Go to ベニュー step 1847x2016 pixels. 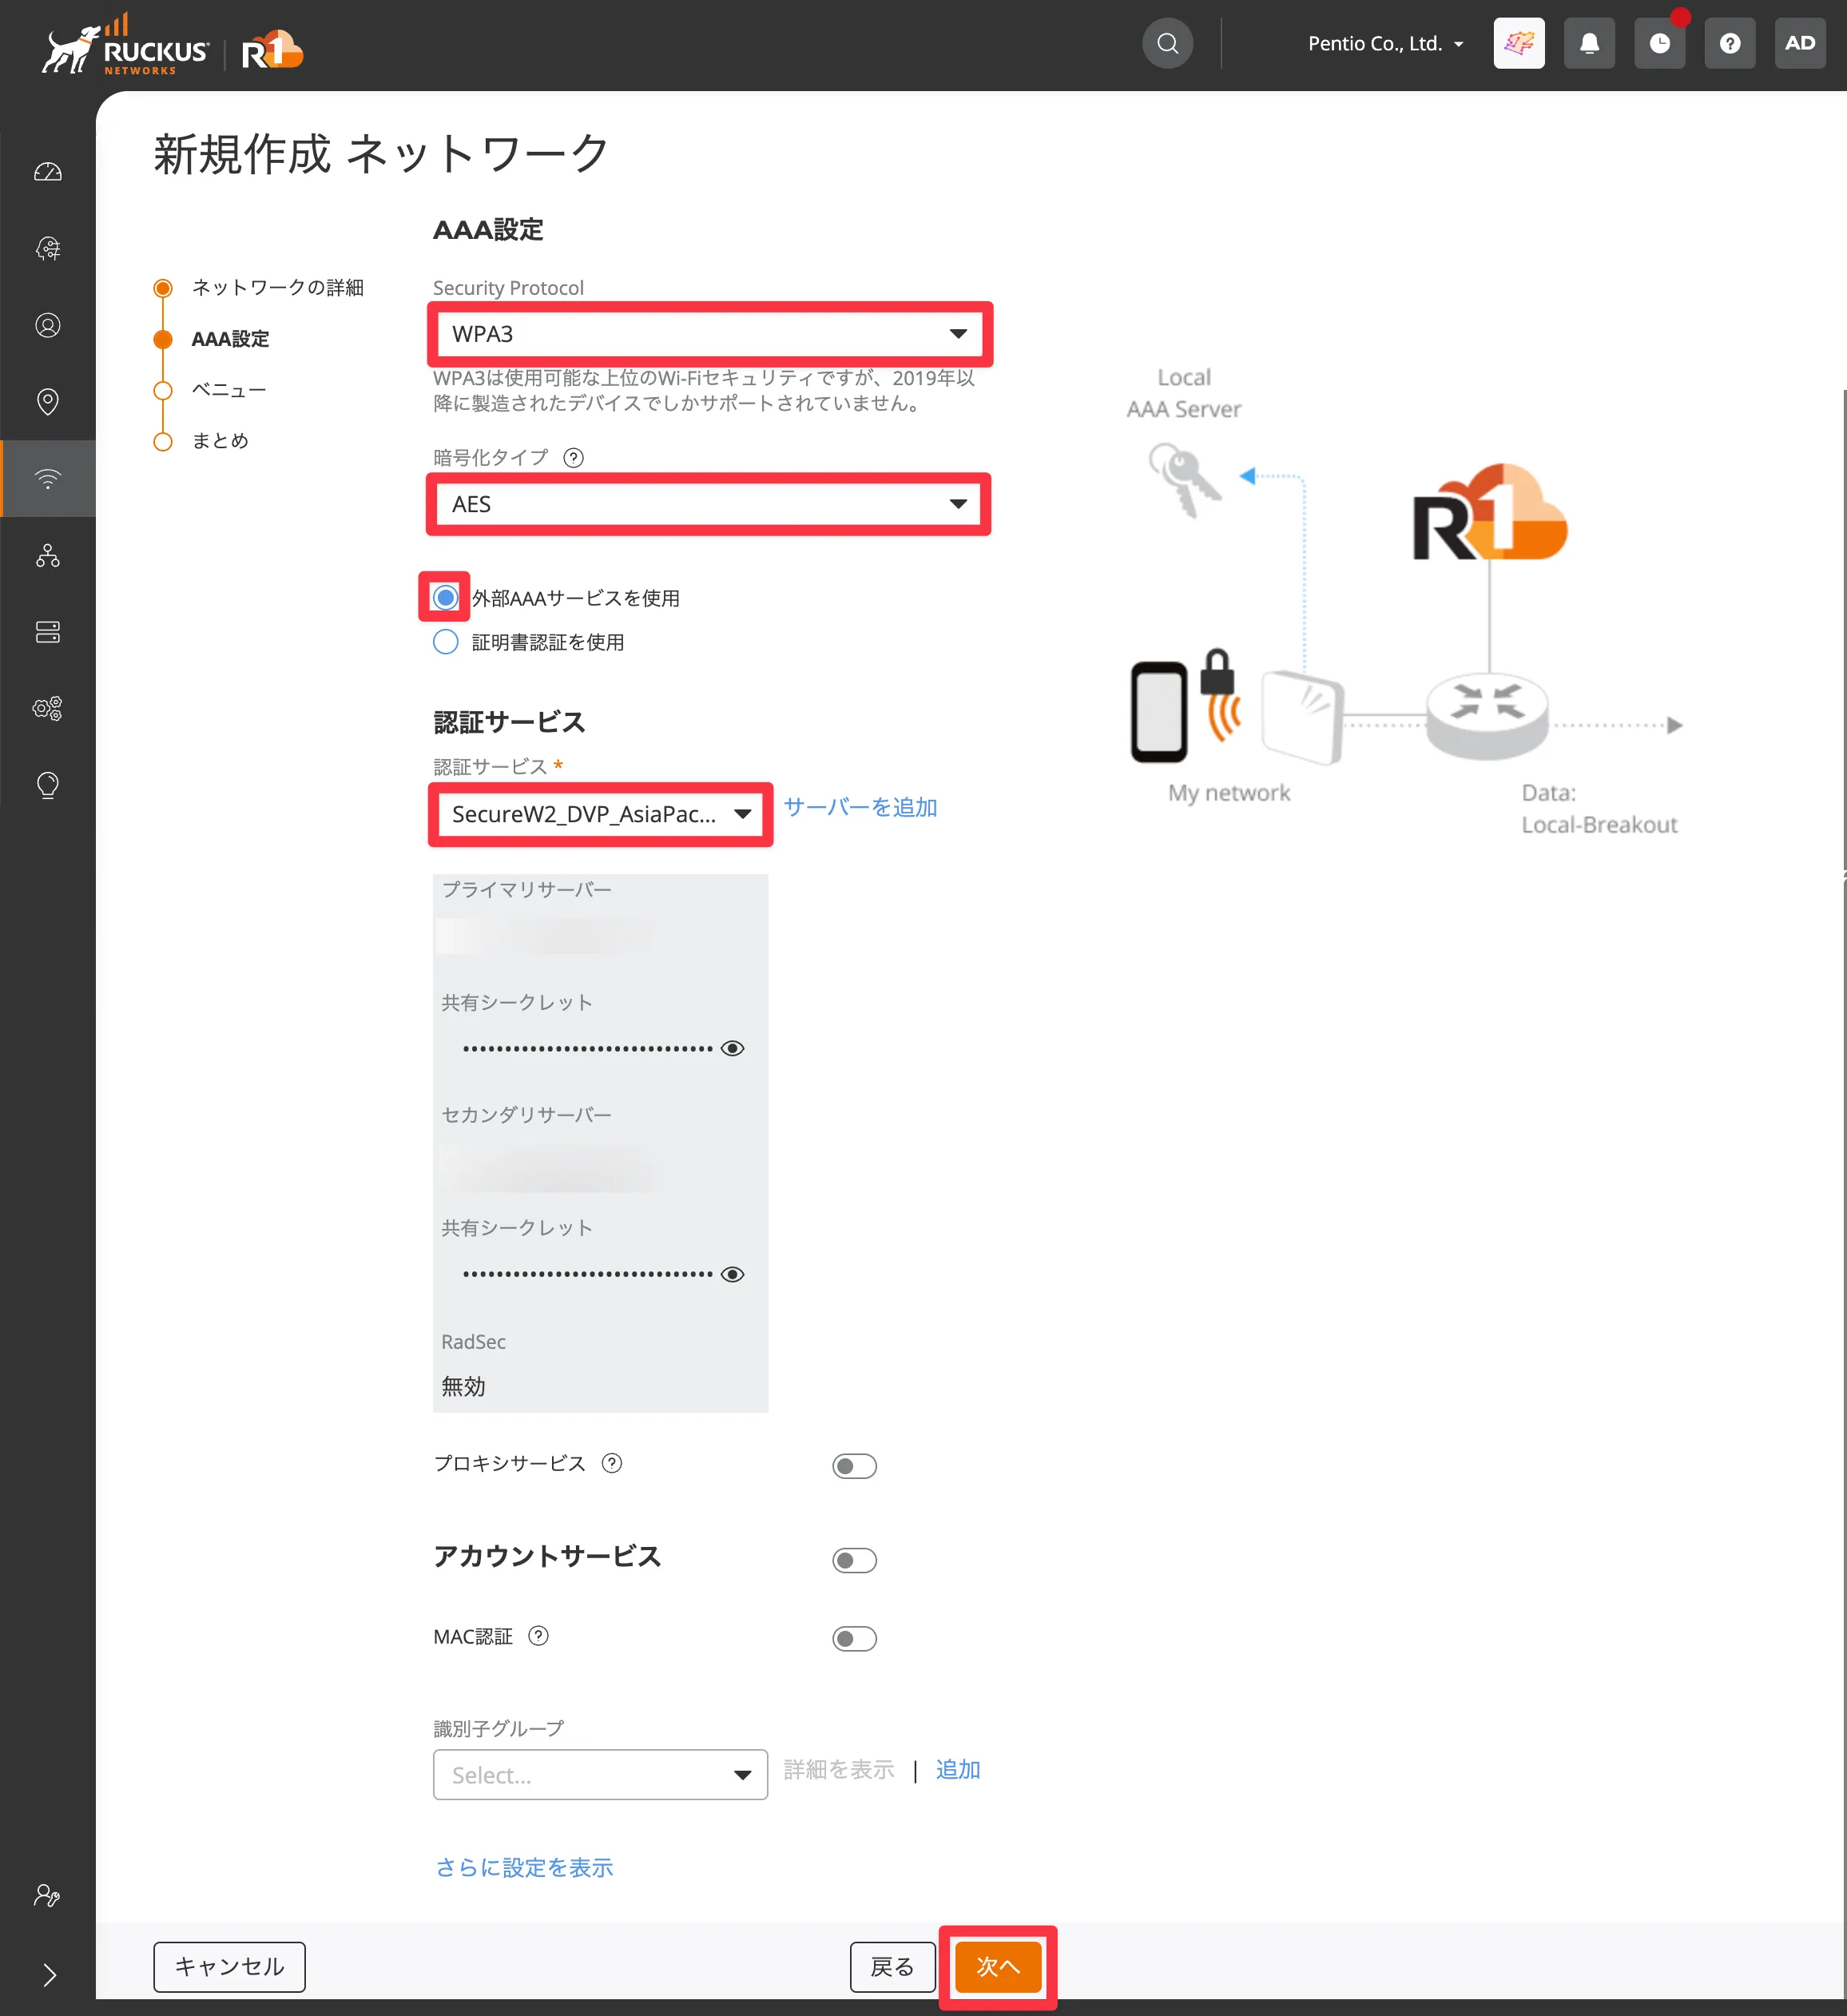tap(229, 390)
